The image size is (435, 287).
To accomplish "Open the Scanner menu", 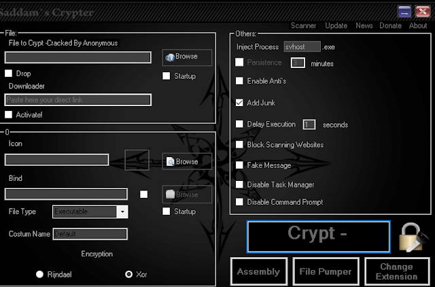I will [303, 26].
